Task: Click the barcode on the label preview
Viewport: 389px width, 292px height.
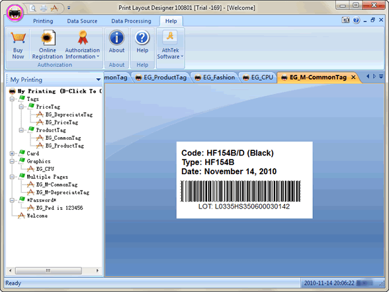Action: (240, 191)
